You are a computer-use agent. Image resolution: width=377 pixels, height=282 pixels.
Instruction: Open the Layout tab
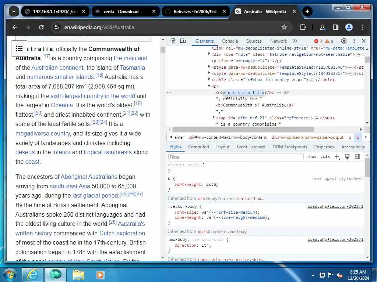223,147
